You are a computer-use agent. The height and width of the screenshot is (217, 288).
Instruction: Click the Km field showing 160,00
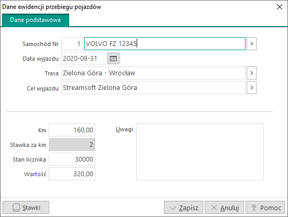click(x=72, y=130)
